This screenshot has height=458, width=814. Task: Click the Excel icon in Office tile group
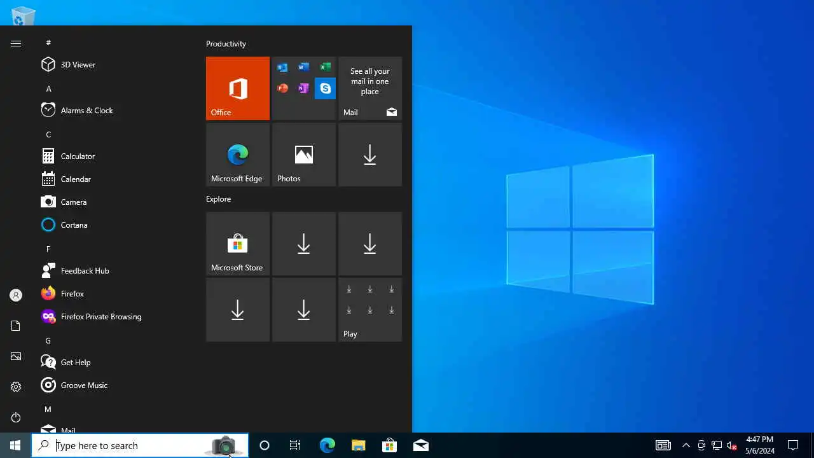tap(325, 67)
